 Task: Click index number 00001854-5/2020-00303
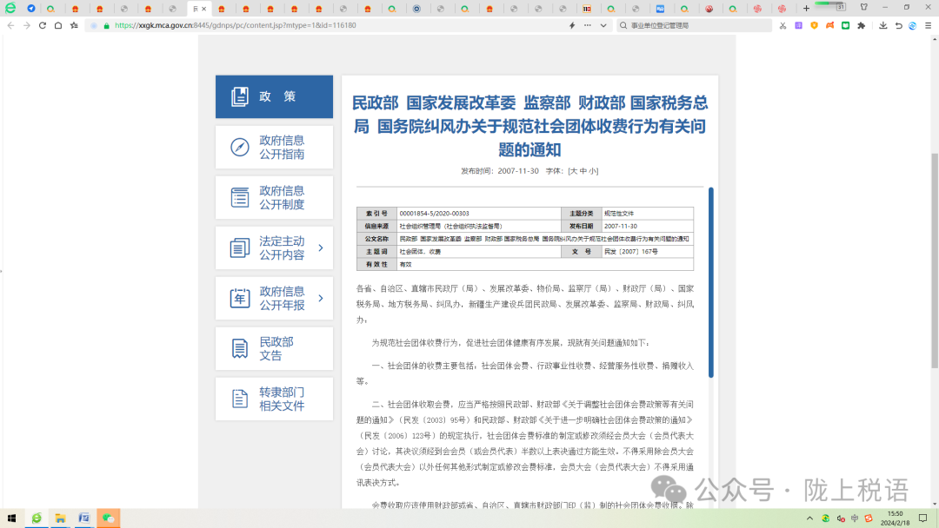click(x=434, y=214)
